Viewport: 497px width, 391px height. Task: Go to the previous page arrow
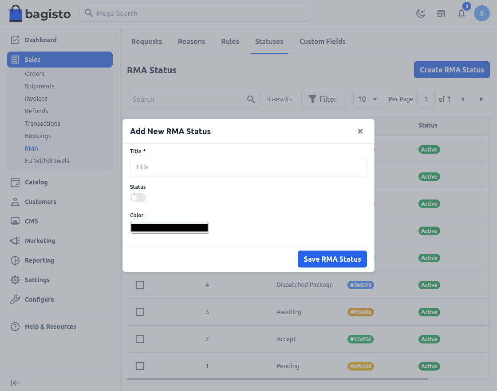pos(463,100)
